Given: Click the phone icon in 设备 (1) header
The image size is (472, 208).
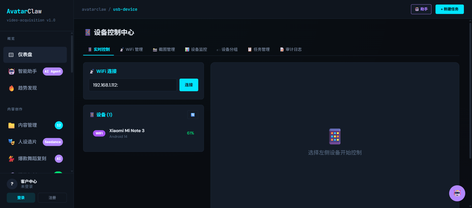Looking at the screenshot, I should pyautogui.click(x=92, y=115).
